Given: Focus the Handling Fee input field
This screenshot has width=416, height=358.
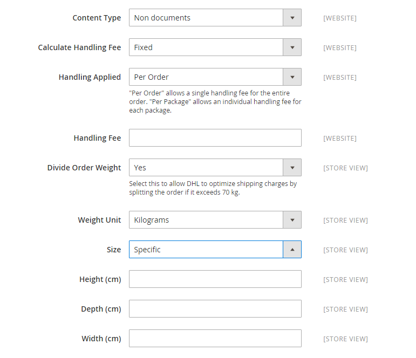Looking at the screenshot, I should point(215,138).
